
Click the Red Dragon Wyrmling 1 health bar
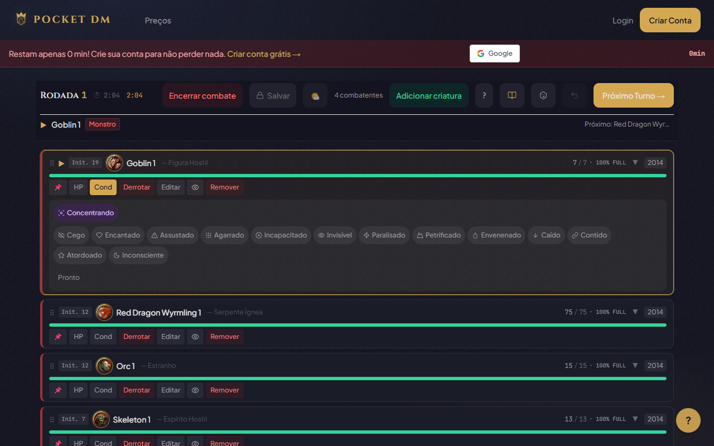pyautogui.click(x=357, y=324)
